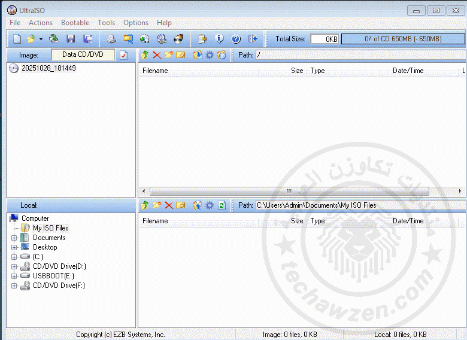Click the Compress ISO folder-clamp icon
467x340 pixels.
128,39
